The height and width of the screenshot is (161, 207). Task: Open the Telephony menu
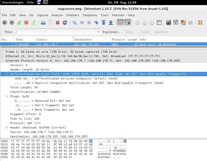click(x=90, y=15)
